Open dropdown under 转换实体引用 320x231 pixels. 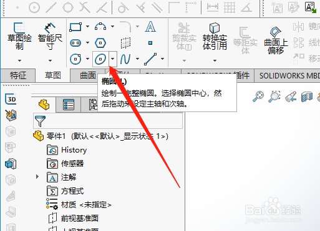click(x=215, y=60)
